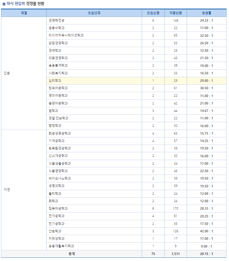Image resolution: width=229 pixels, height=261 pixels.
Task: Select the 운동재활복지학과 department cell
Action: click(x=61, y=246)
